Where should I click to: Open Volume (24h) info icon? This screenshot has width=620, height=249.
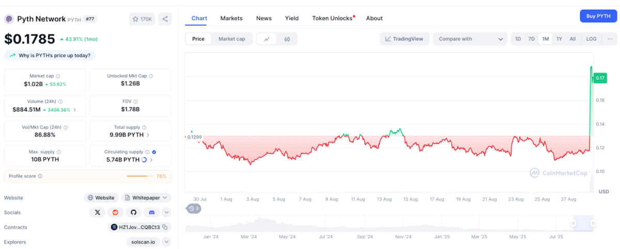60,102
